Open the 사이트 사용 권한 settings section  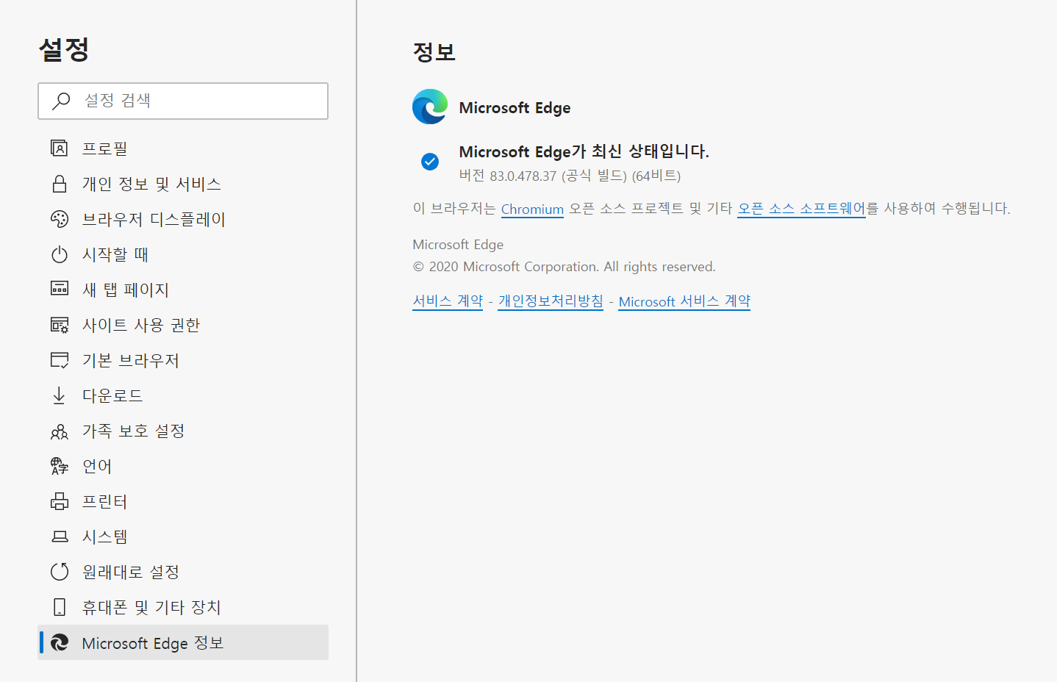click(140, 325)
